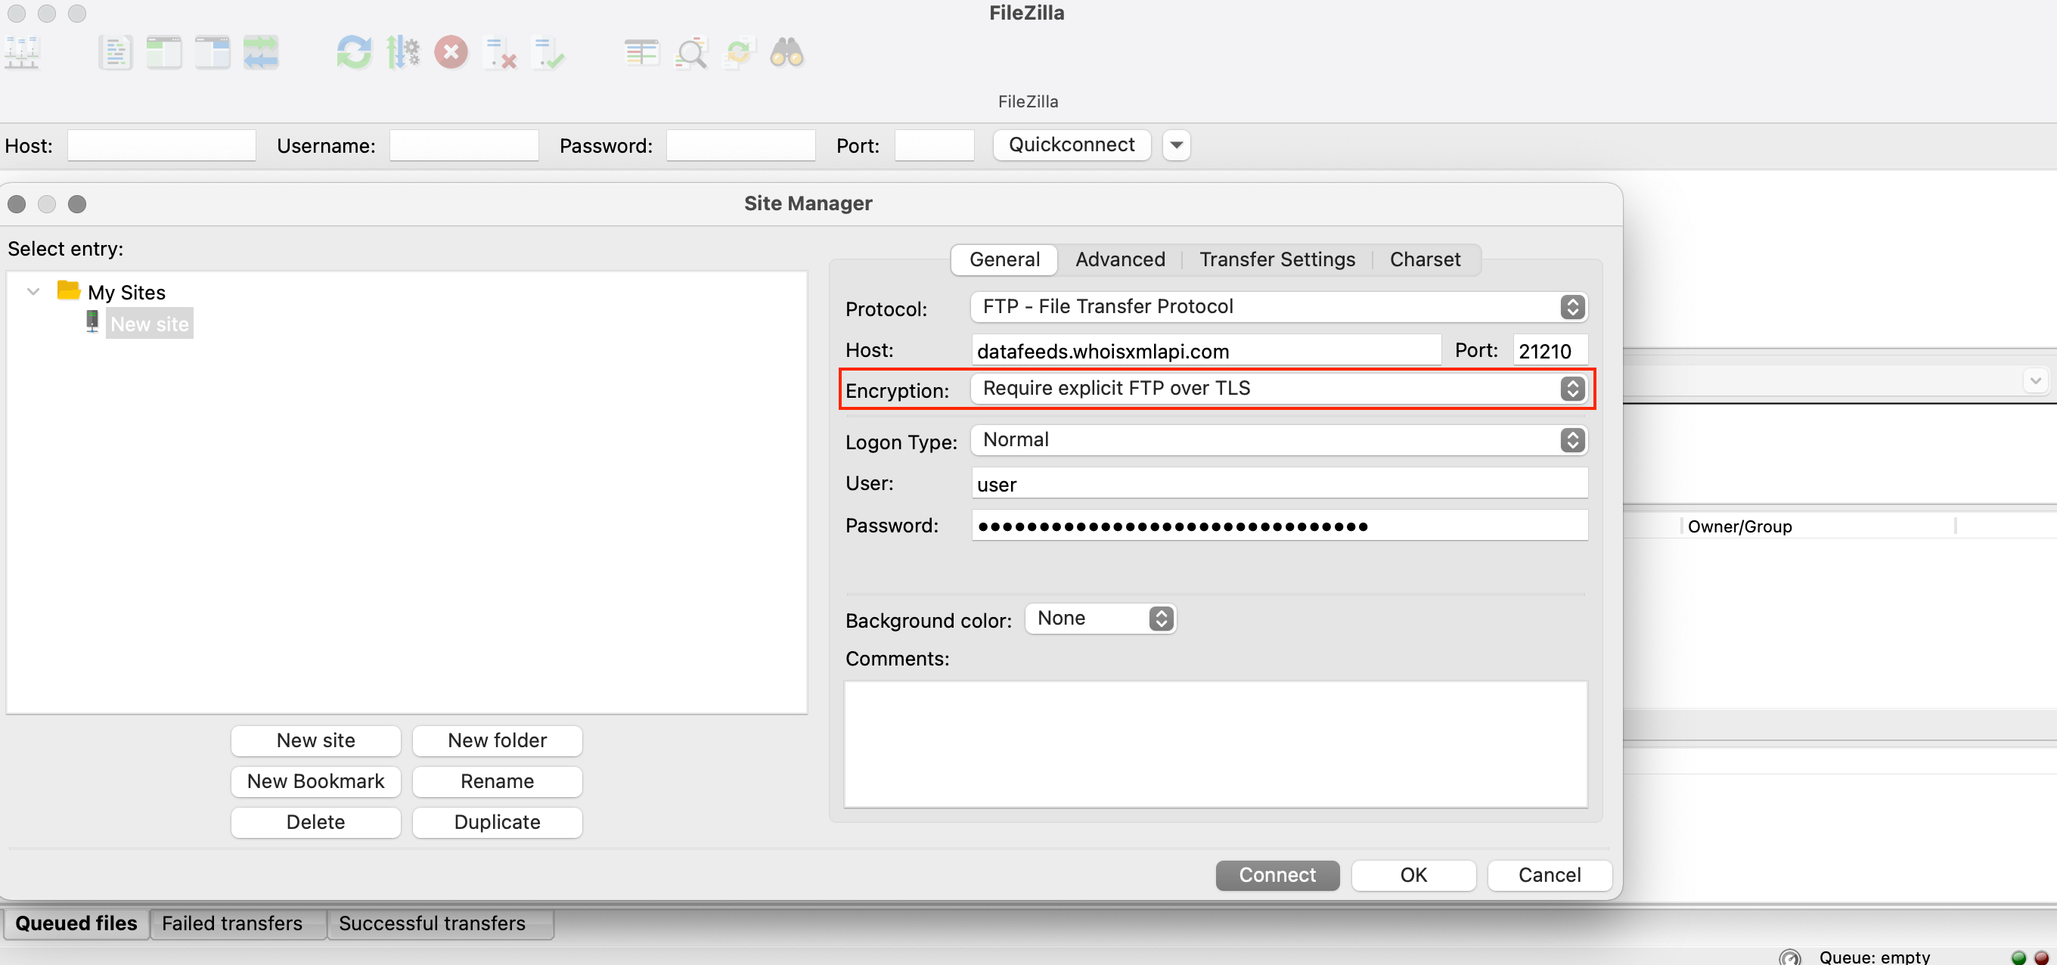Screen dimensions: 2057x965
Task: Click the refresh file lists icon
Action: click(354, 53)
